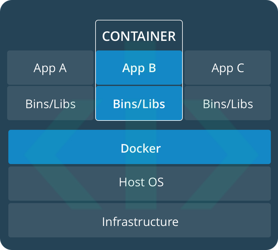Click the "App C" text label
The image size is (278, 250).
click(x=228, y=68)
